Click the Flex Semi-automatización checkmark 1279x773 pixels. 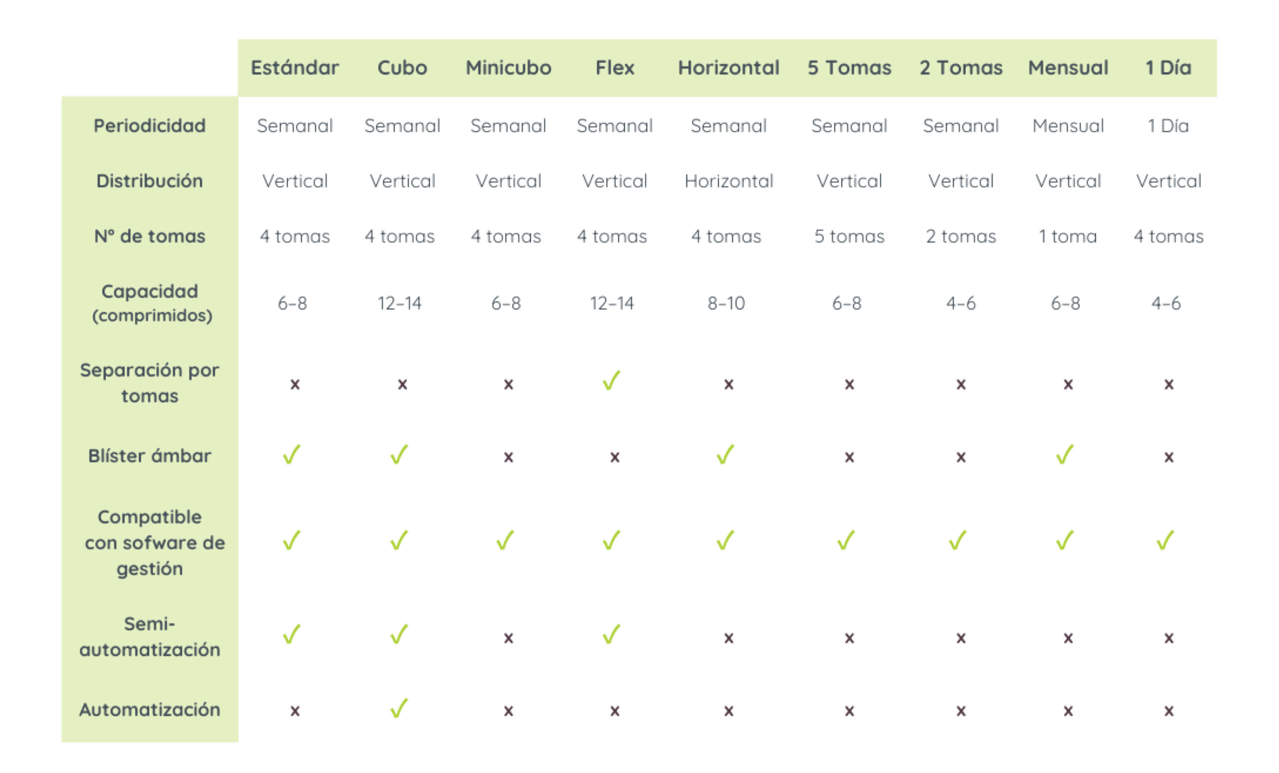612,634
